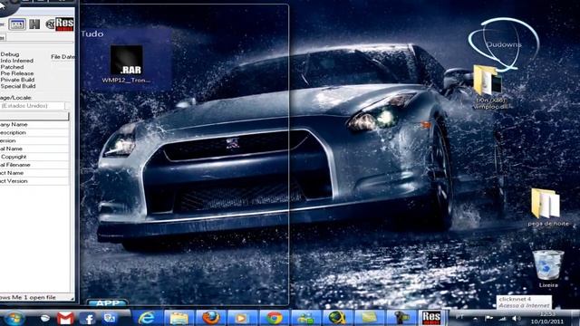Enable the Patched flag checkbox
This screenshot has width=580, height=326.
12,67
